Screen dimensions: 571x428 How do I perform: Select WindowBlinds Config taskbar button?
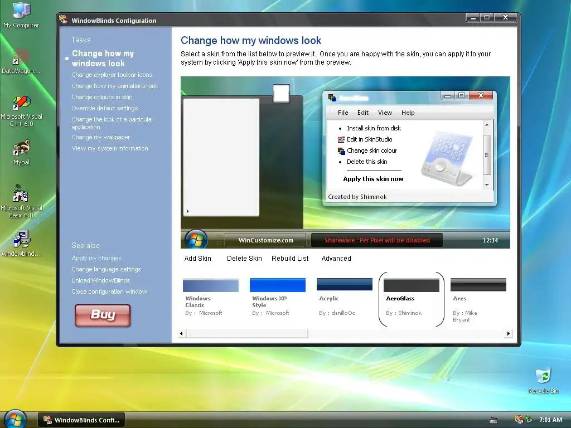(x=81, y=420)
